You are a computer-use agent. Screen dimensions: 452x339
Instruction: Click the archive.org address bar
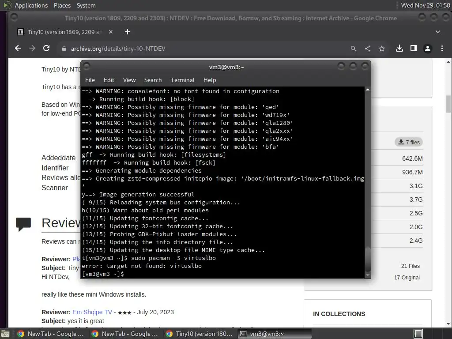click(202, 49)
